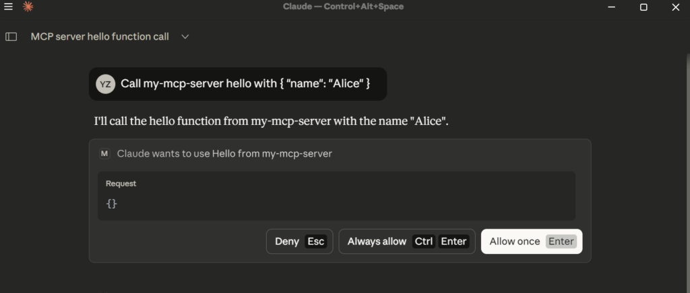The image size is (690, 293).
Task: Open the "MCP server hello function call" title menu
Action: click(x=100, y=37)
